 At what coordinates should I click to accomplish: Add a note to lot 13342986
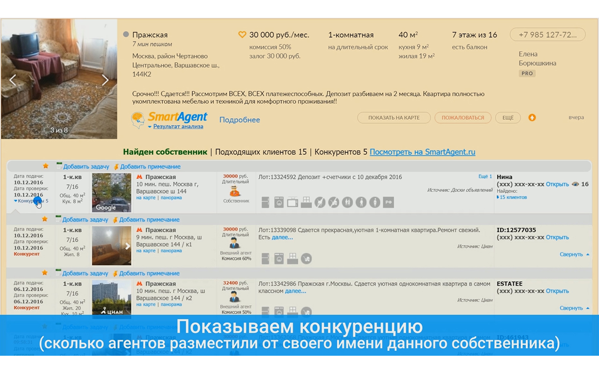[149, 273]
